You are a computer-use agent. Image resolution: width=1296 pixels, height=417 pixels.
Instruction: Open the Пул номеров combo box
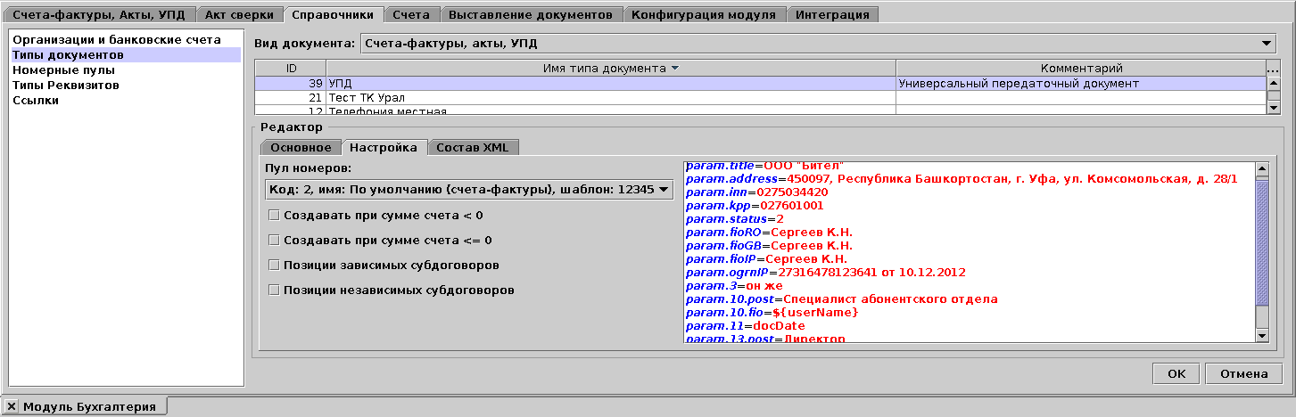(x=663, y=189)
